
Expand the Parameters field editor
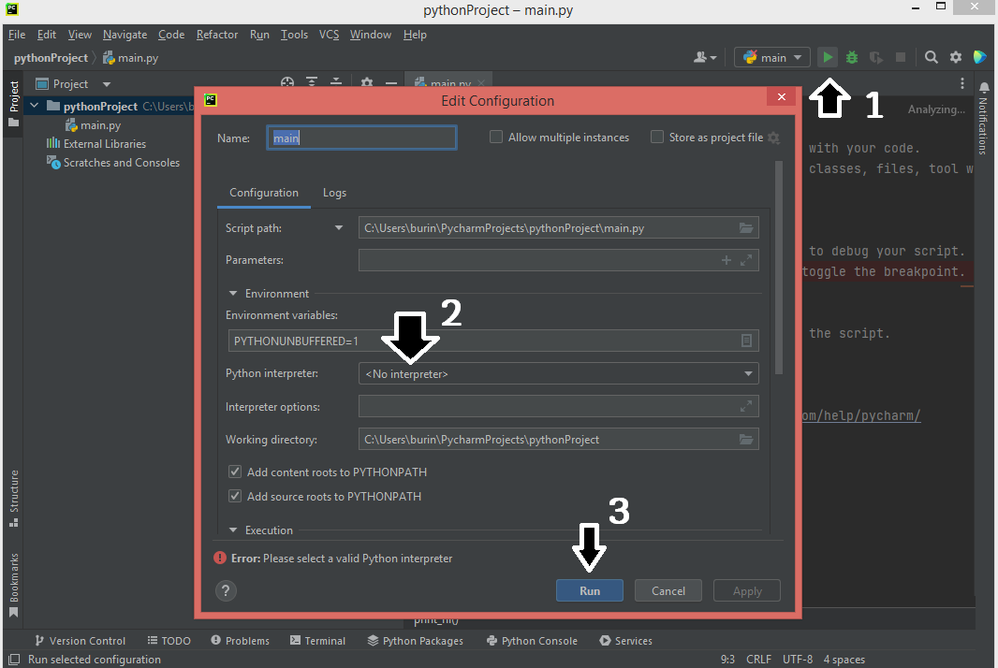[x=746, y=259]
